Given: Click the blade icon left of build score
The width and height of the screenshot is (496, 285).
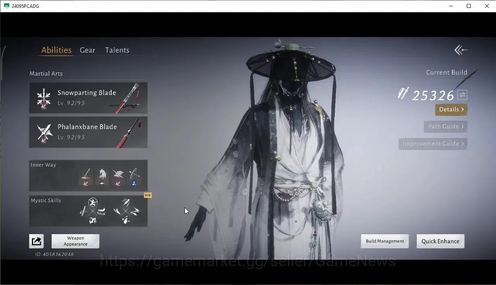Looking at the screenshot, I should 403,93.
